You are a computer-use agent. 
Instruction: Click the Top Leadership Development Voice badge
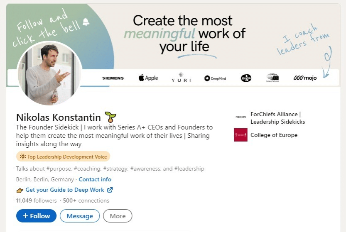tap(63, 156)
